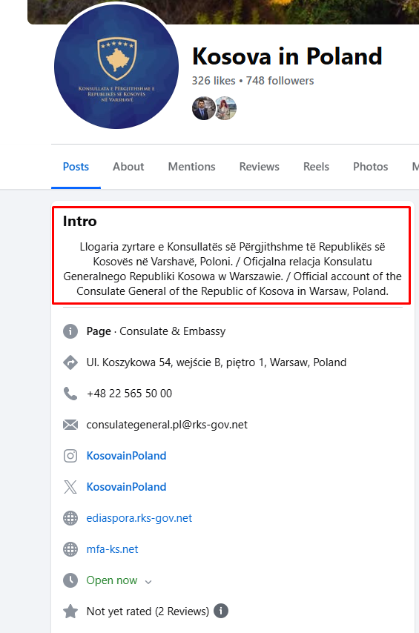Open the KosovainPoland Instagram link
The height and width of the screenshot is (633, 419).
[127, 456]
